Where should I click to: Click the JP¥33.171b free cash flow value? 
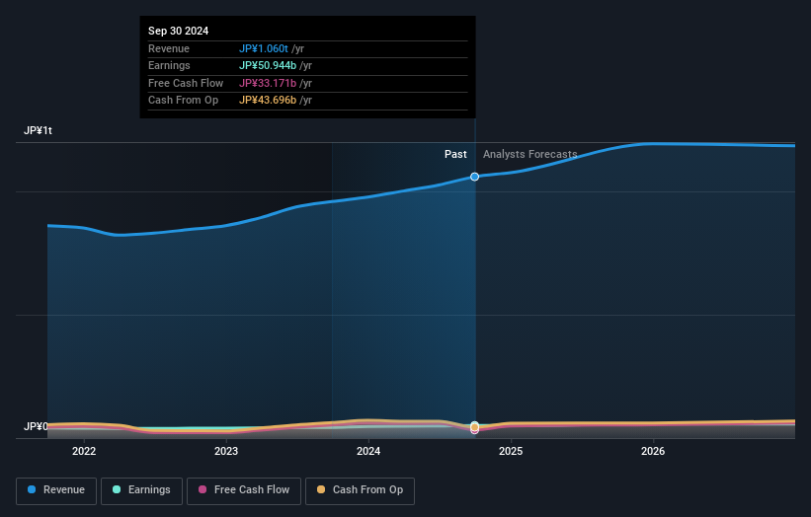(268, 83)
